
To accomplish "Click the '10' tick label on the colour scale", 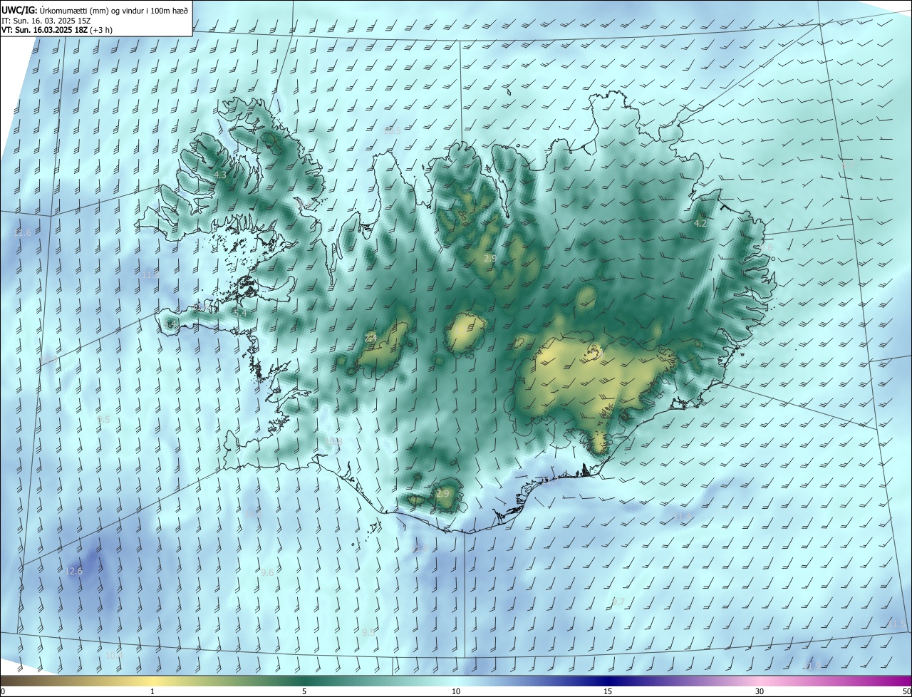I will coord(456,692).
